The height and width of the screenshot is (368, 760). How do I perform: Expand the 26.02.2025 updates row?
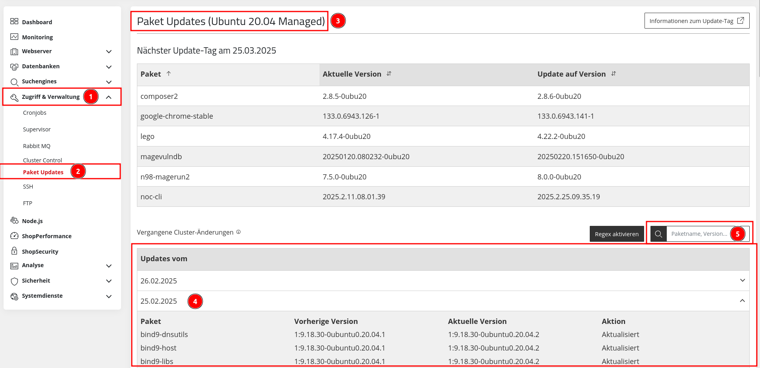(443, 281)
